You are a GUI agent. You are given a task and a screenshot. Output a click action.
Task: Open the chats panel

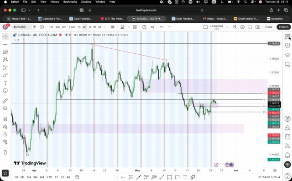(287, 65)
